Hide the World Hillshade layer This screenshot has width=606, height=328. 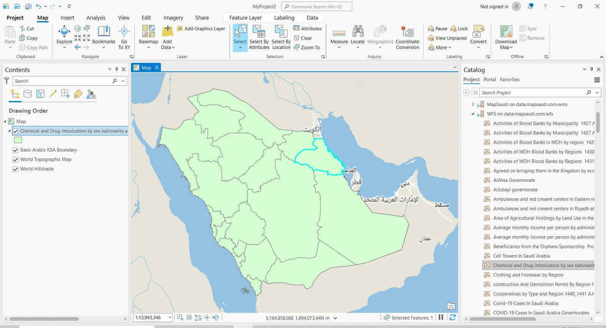pyautogui.click(x=16, y=169)
